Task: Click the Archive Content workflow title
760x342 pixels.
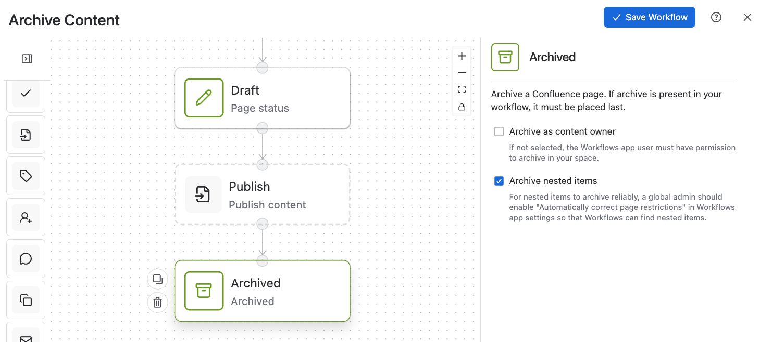Action: 64,20
